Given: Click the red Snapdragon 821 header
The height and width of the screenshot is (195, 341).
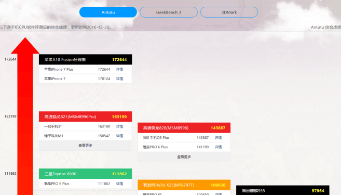Looking at the screenshot, I should [x=85, y=116].
